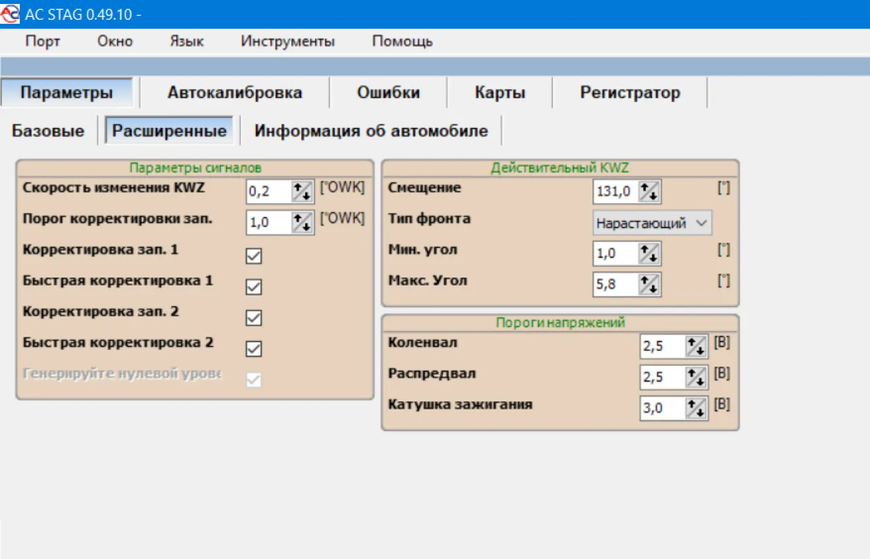Click the Действительный KWZ group title
Viewport: 870px width, 559px height.
[x=560, y=167]
